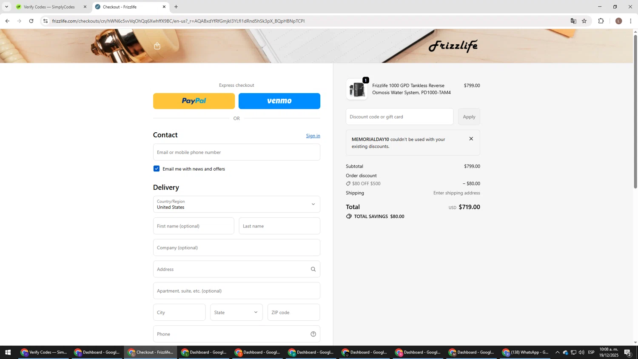This screenshot has height=359, width=638.
Task: Open the Chrome profile avatar
Action: [618, 21]
